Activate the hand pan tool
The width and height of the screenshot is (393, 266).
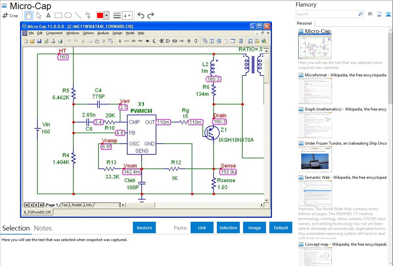(x=29, y=15)
